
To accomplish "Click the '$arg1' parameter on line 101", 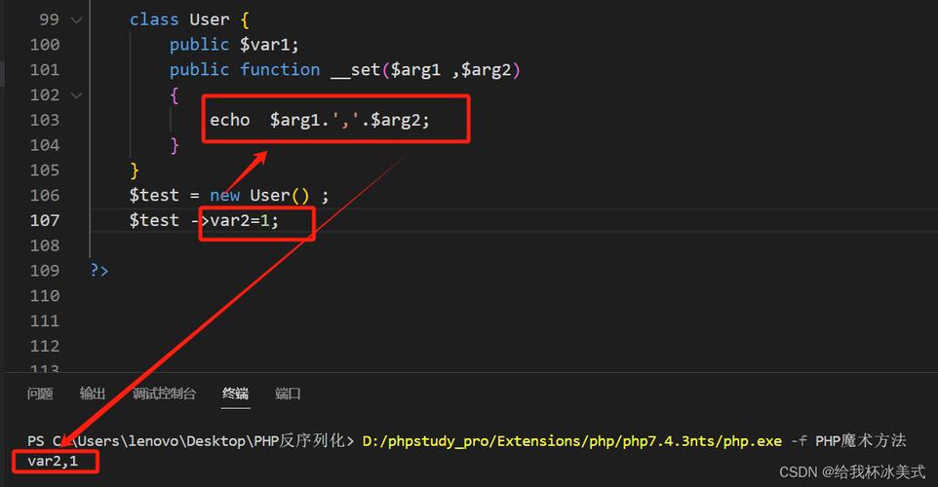I will 415,70.
